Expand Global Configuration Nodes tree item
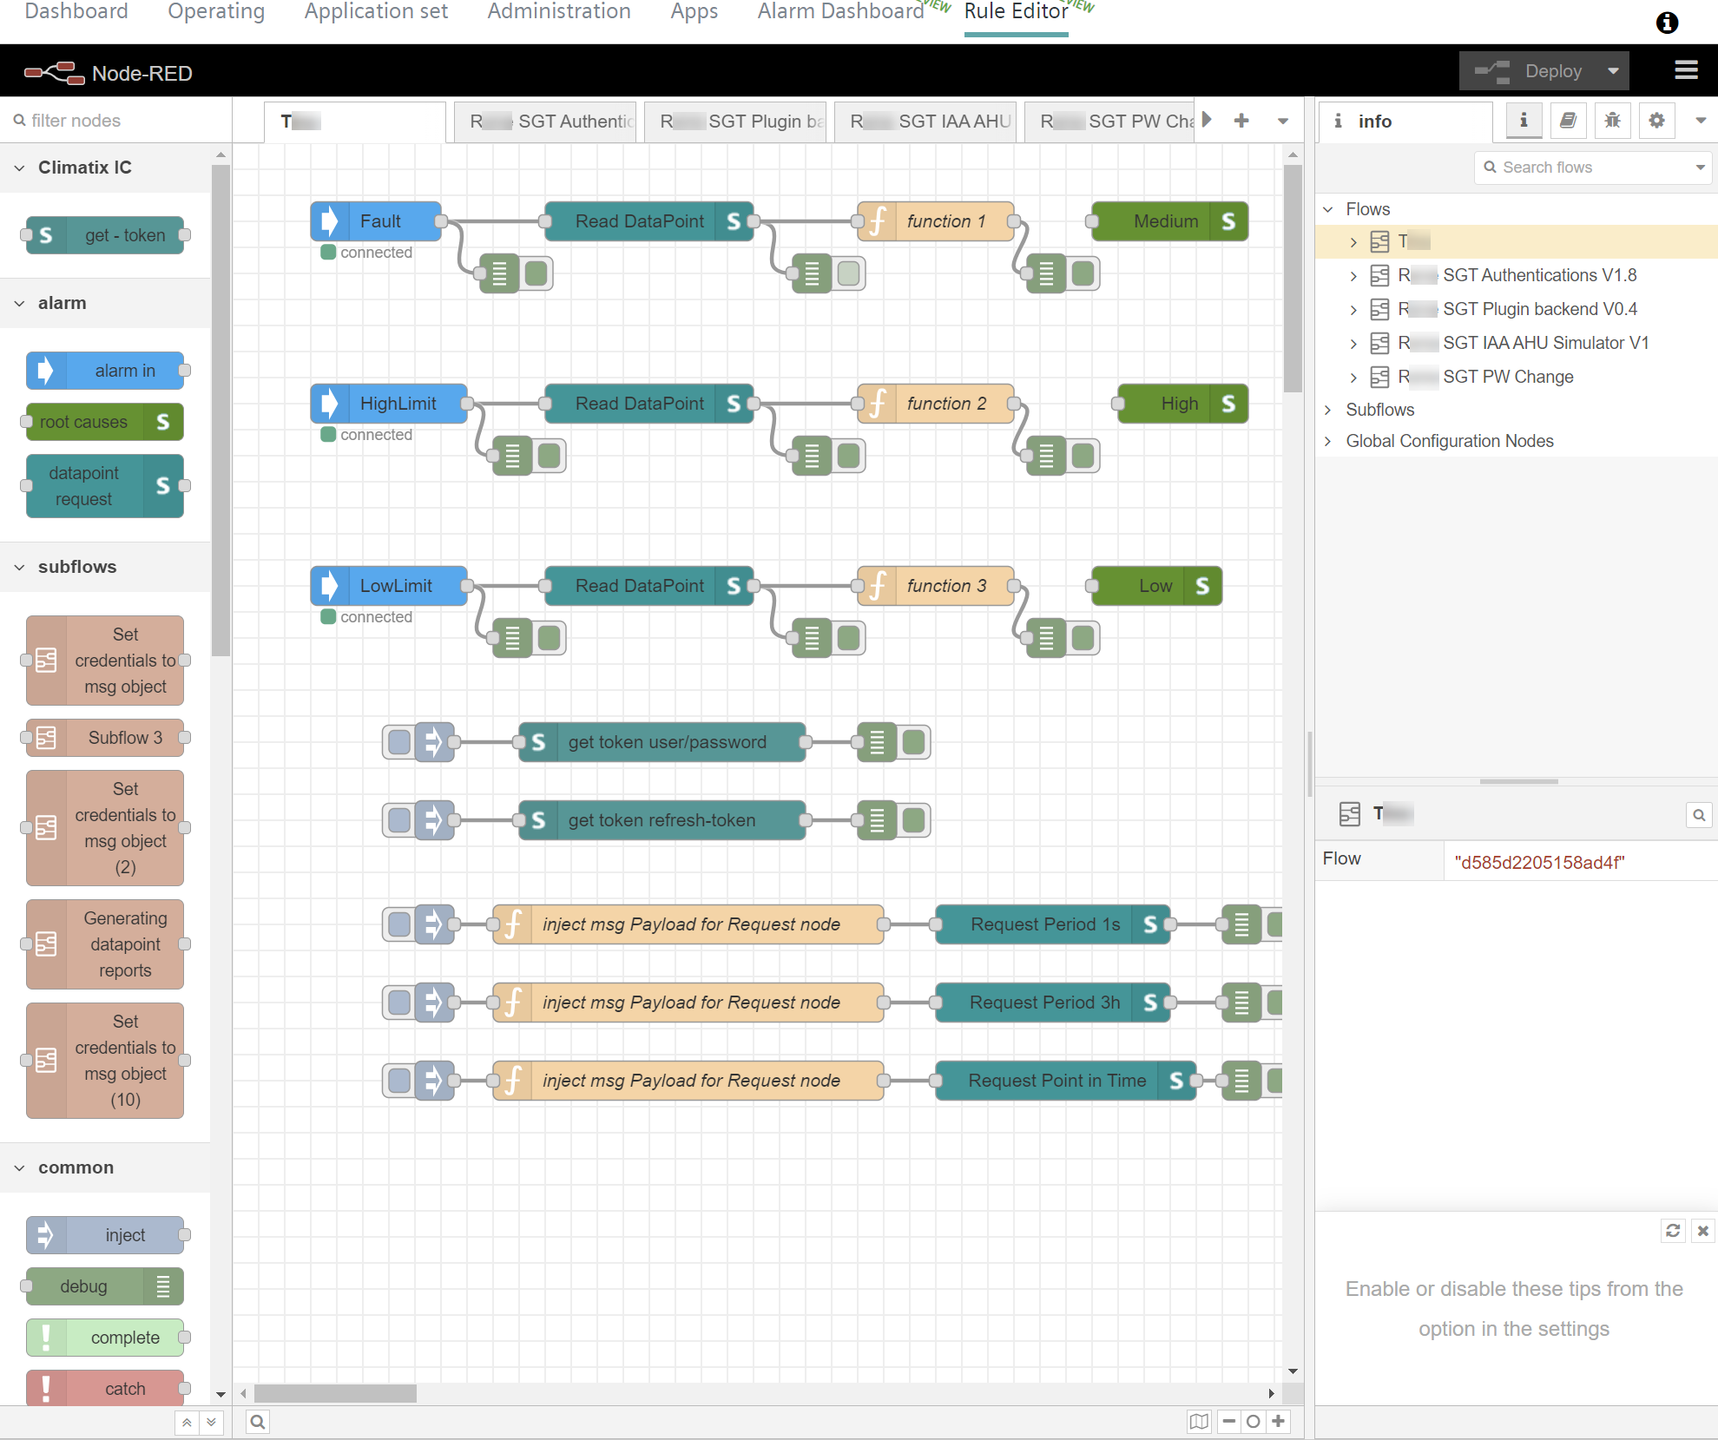1718x1440 pixels. tap(1328, 441)
